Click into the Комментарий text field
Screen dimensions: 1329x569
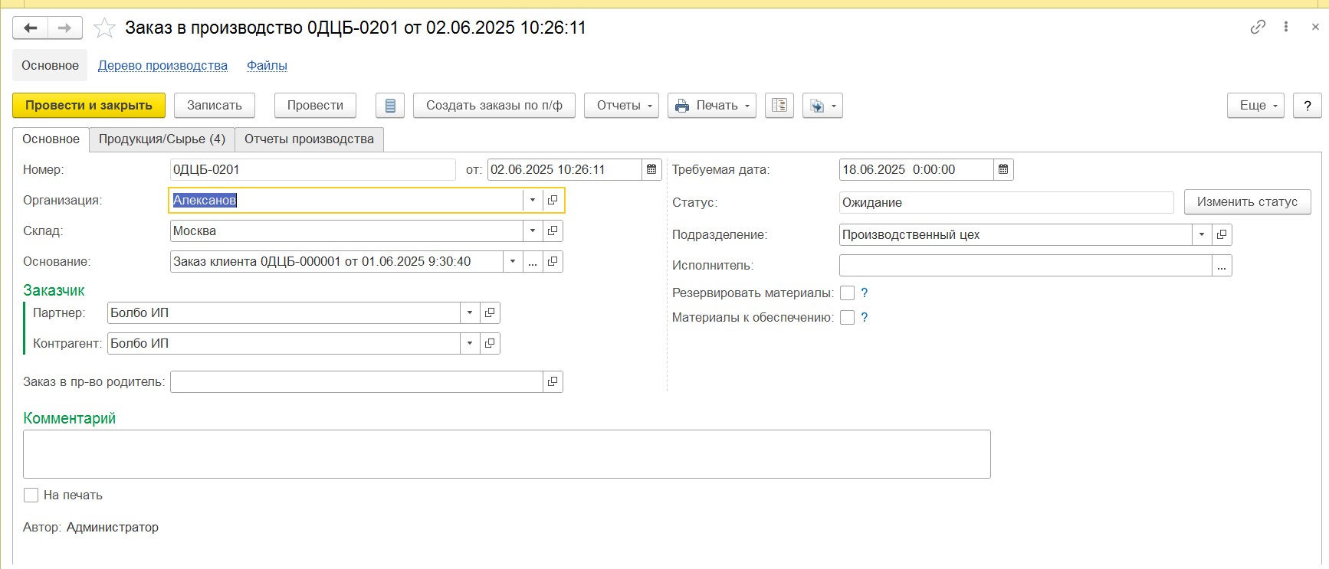coord(506,453)
